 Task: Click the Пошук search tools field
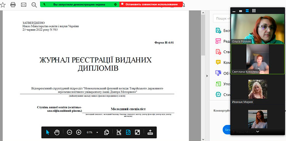(x=222, y=19)
